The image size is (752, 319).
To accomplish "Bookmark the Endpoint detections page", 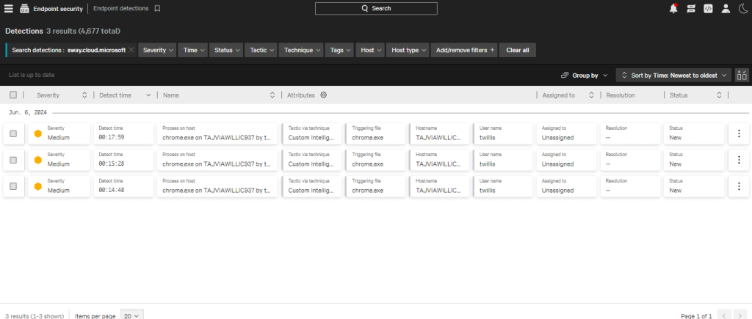I will [157, 9].
